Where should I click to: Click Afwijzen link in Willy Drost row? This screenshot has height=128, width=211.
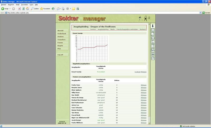point(143,93)
